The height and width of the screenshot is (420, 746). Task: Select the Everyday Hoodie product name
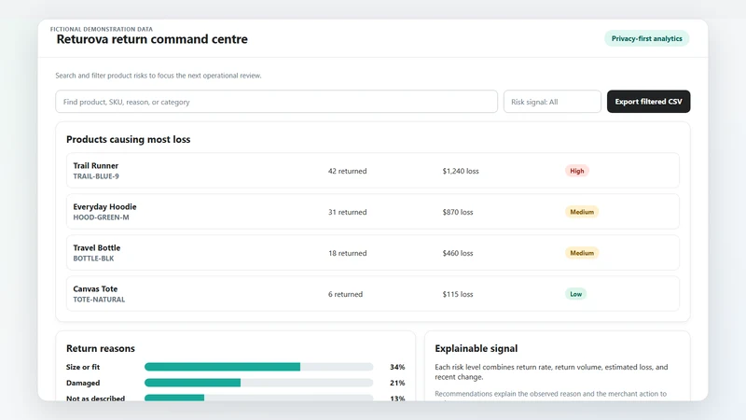point(104,206)
